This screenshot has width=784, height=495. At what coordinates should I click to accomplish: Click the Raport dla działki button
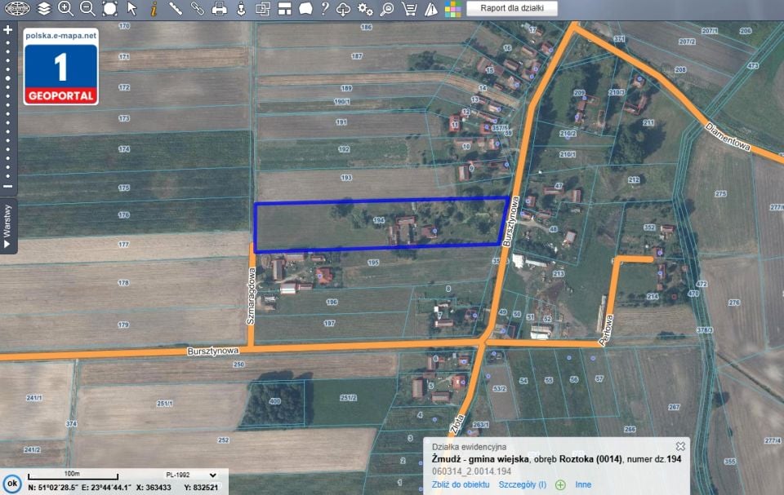pyautogui.click(x=512, y=8)
